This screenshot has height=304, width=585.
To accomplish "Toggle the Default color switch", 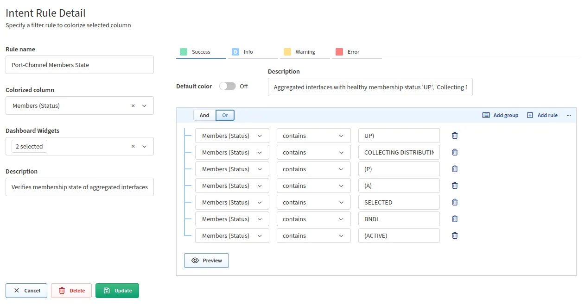I will [227, 86].
